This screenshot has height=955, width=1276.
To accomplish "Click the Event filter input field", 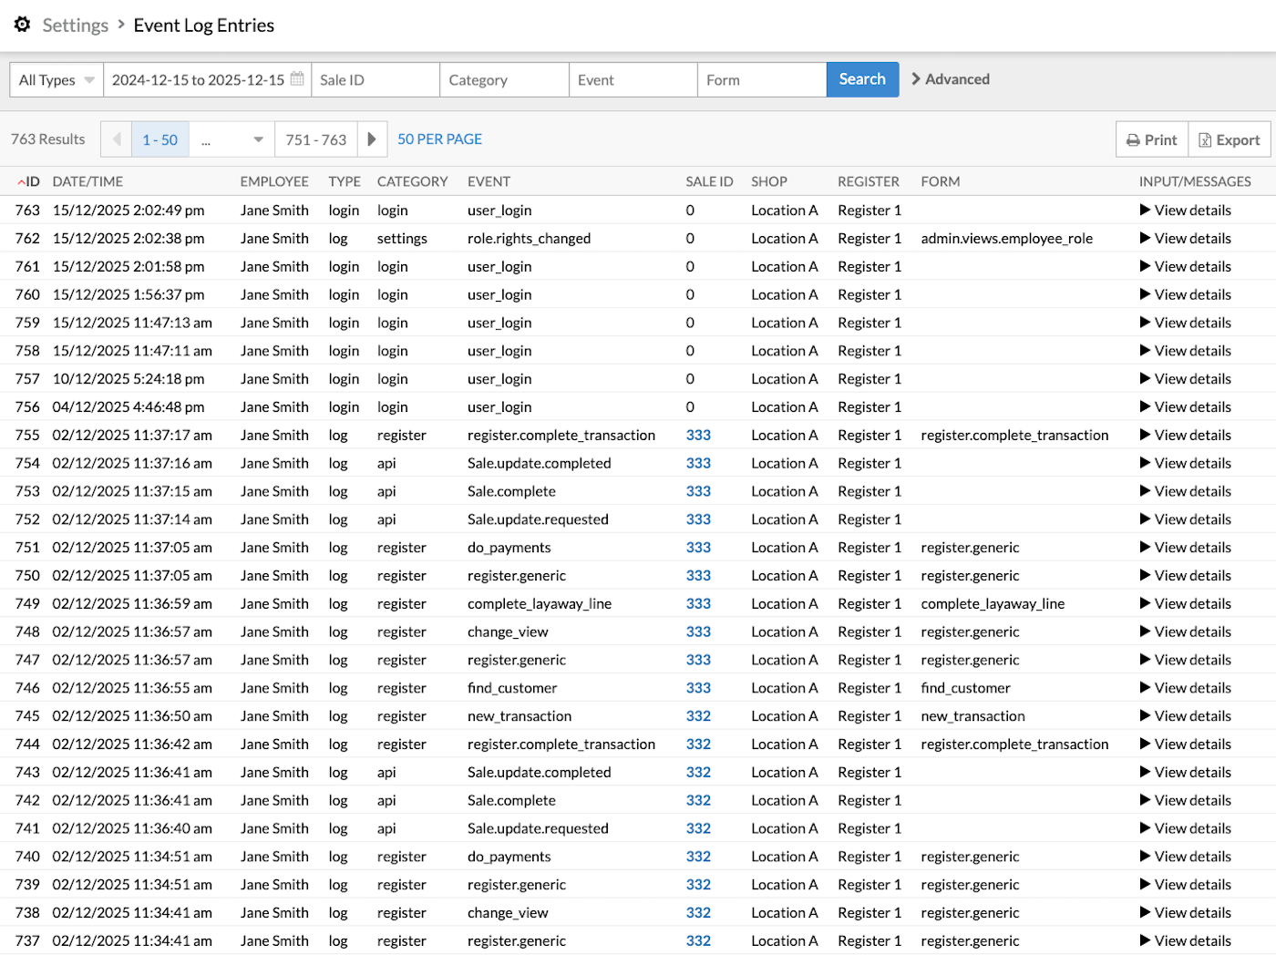I will click(x=633, y=79).
